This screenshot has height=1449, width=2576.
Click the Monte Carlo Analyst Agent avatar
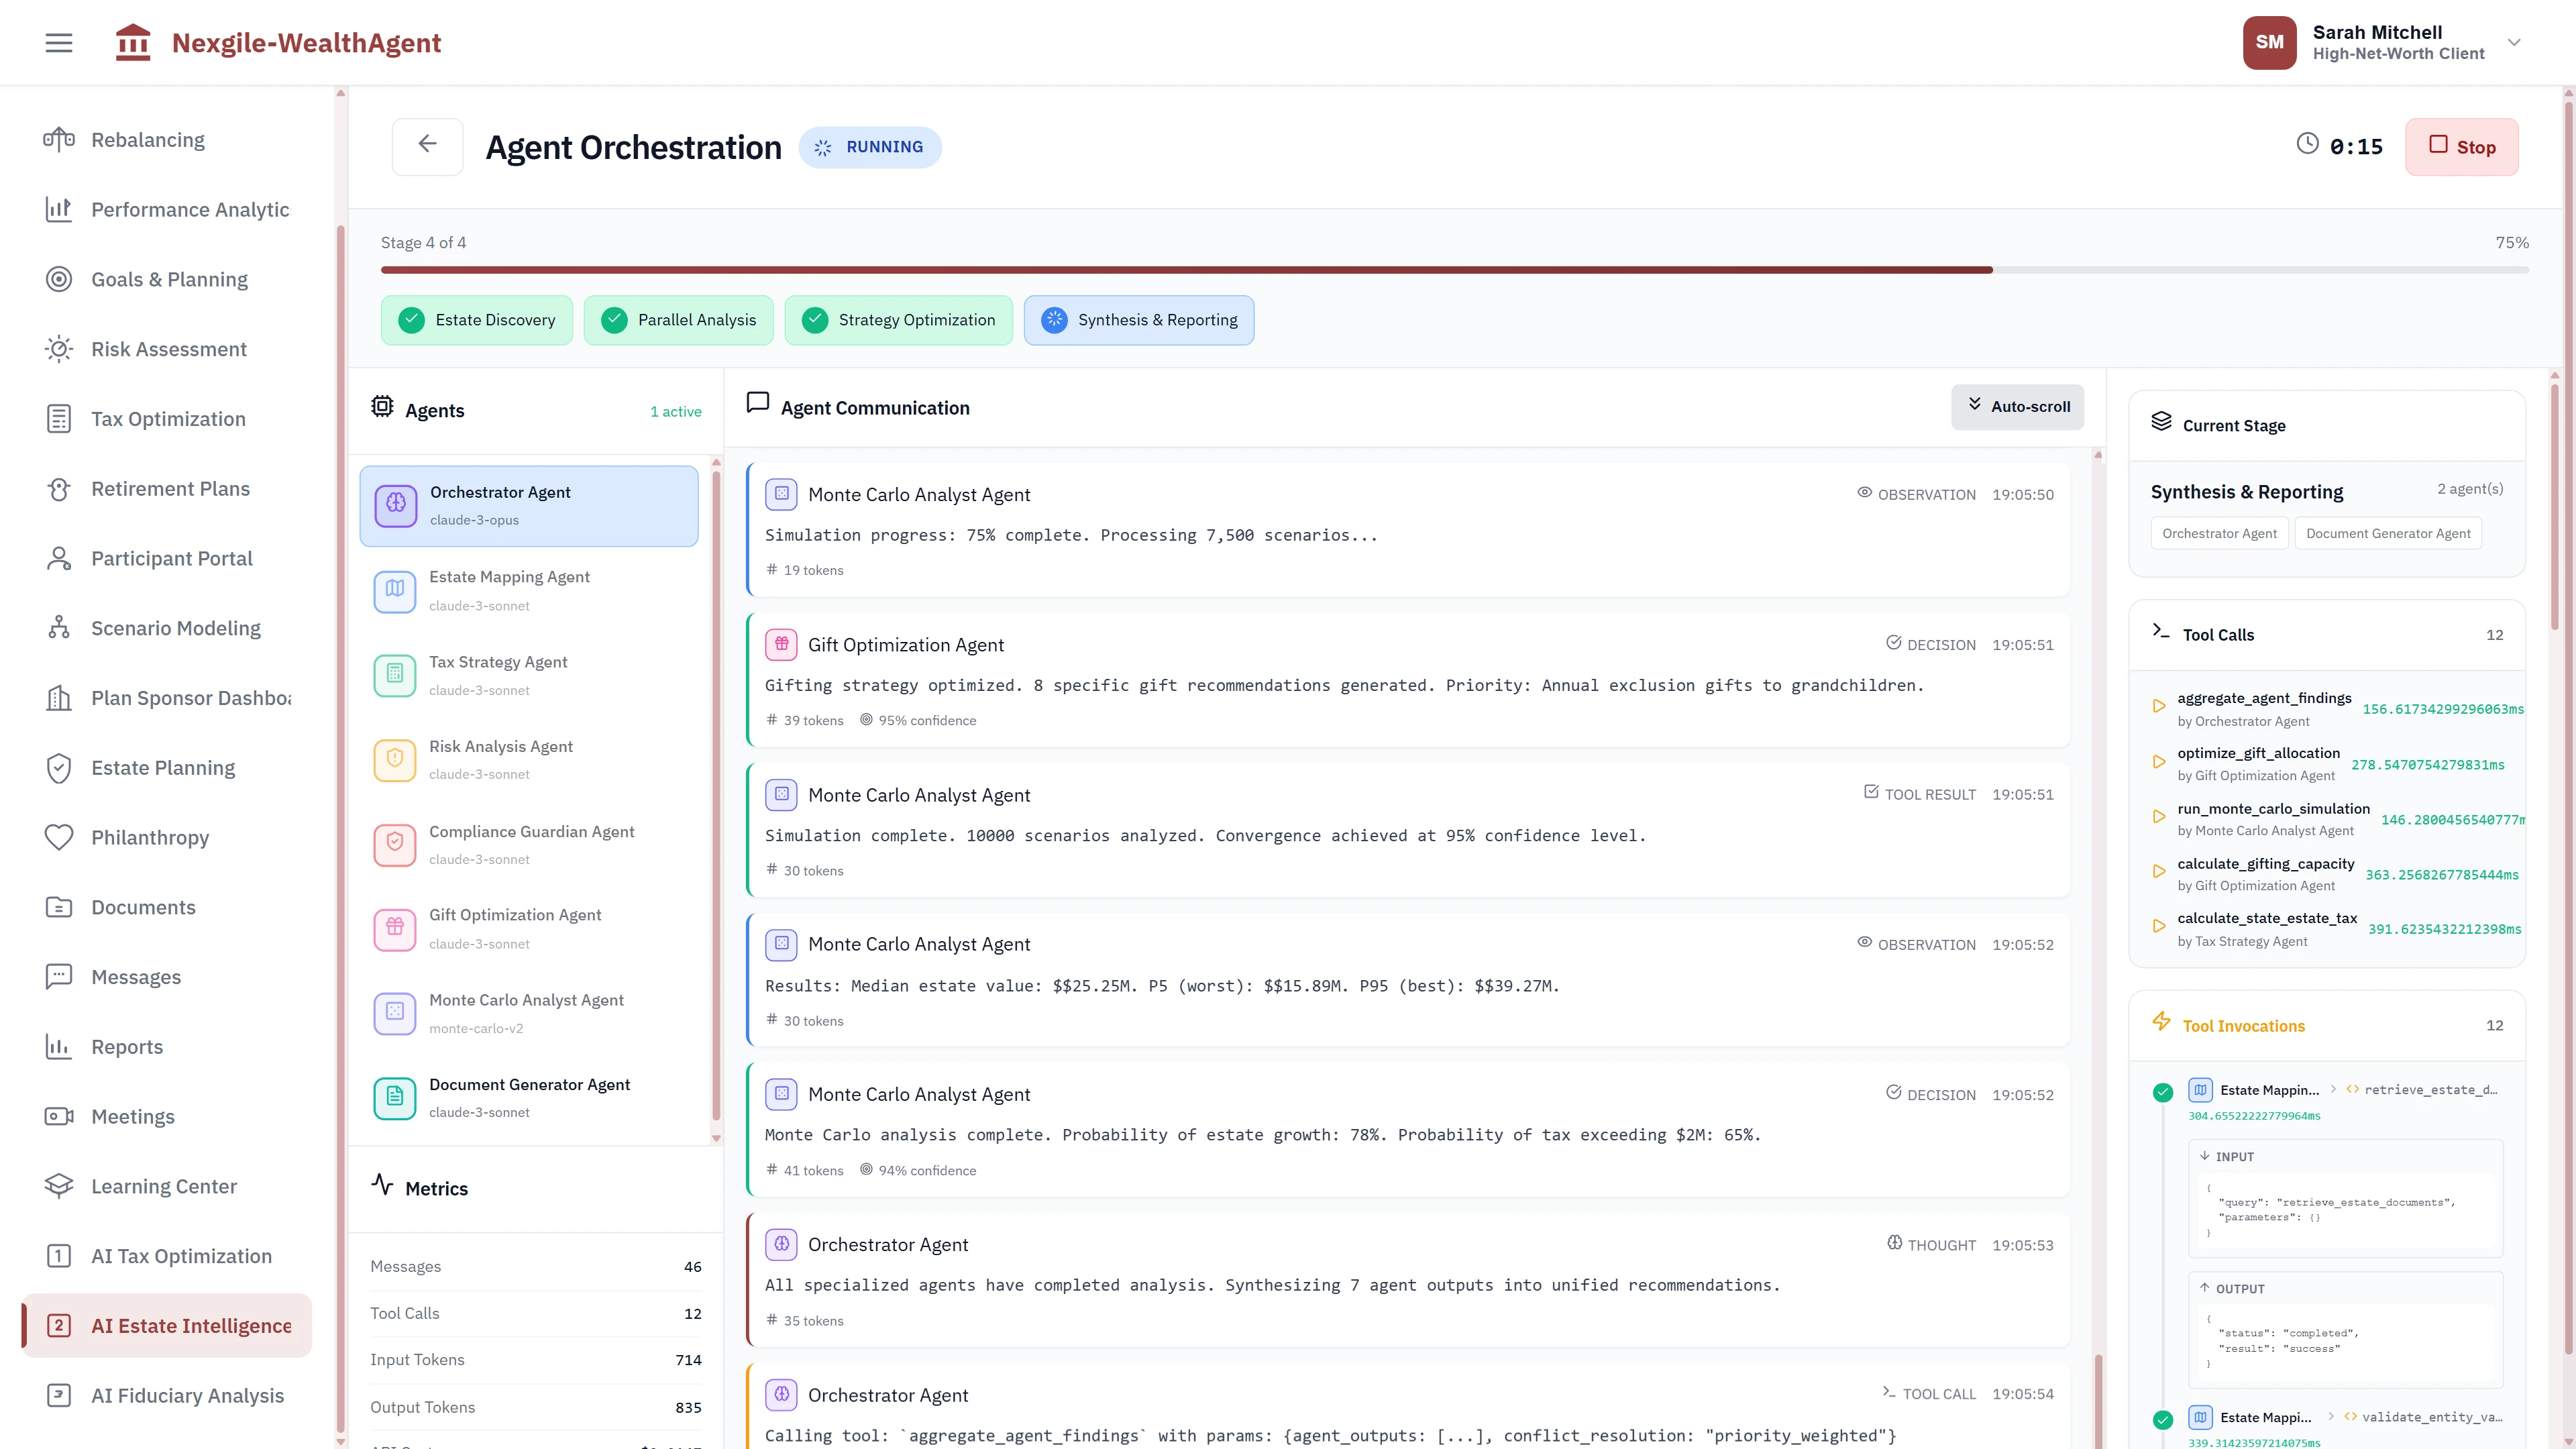[395, 1013]
